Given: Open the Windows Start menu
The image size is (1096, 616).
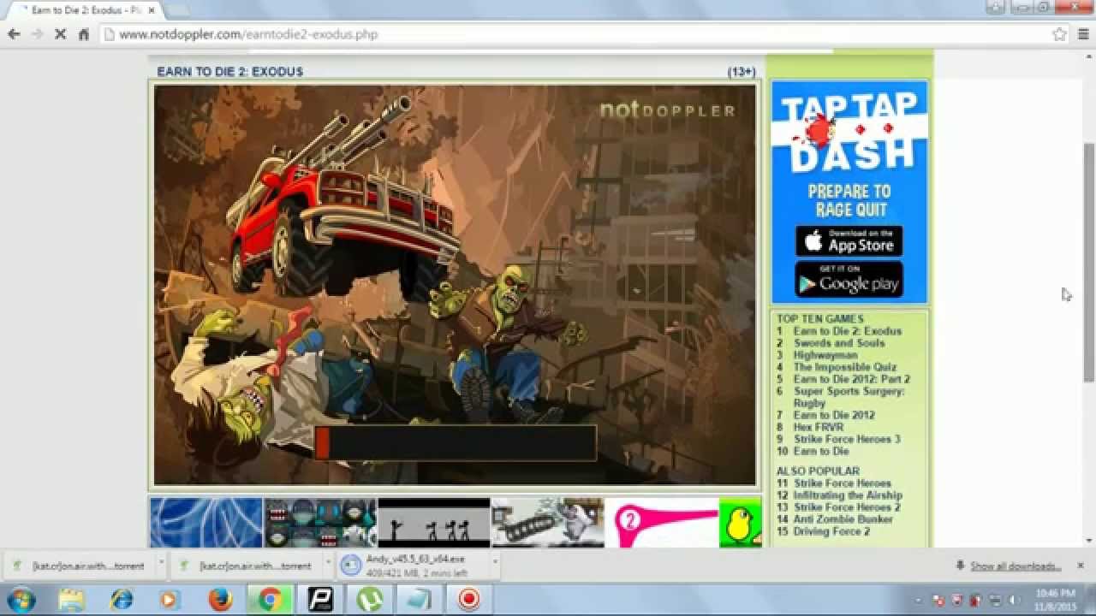Looking at the screenshot, I should (20, 600).
